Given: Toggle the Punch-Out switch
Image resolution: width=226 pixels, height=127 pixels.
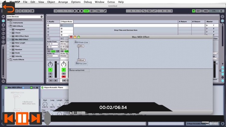Looking at the screenshot, I should [155, 11].
